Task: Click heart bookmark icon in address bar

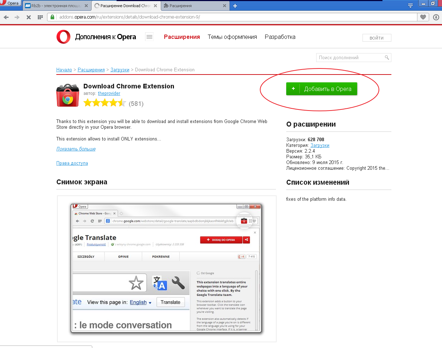Action: (x=423, y=17)
